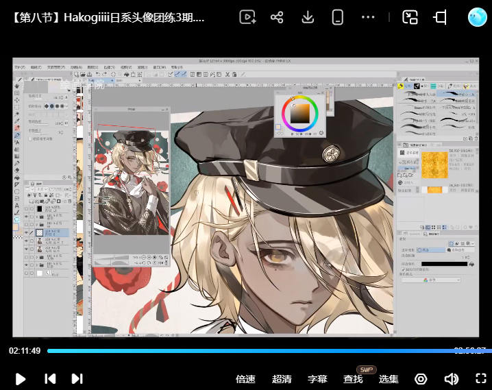Screen dimensions: 492x390
Task: Click the blue user avatar
Action: point(477,17)
